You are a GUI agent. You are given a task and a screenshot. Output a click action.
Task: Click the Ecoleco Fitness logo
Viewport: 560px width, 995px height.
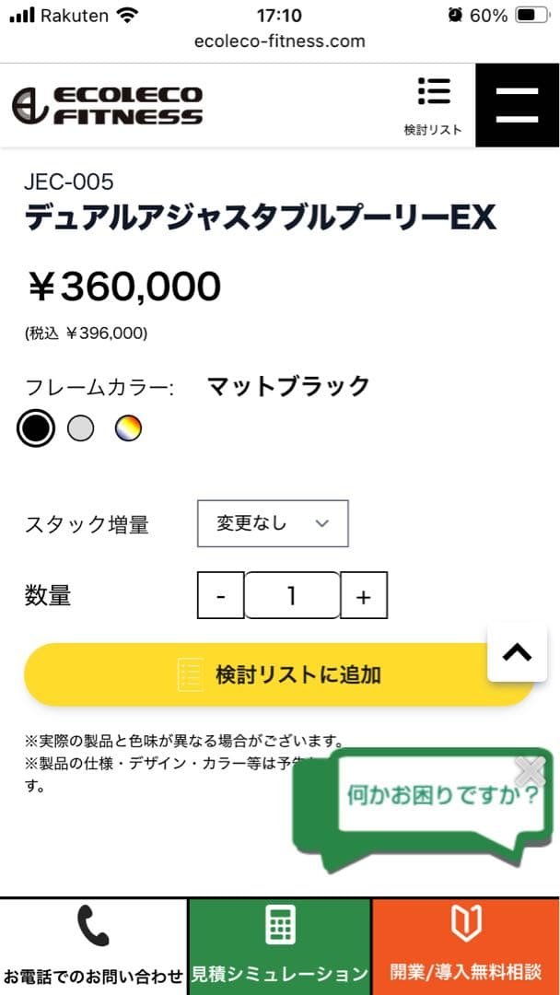106,104
